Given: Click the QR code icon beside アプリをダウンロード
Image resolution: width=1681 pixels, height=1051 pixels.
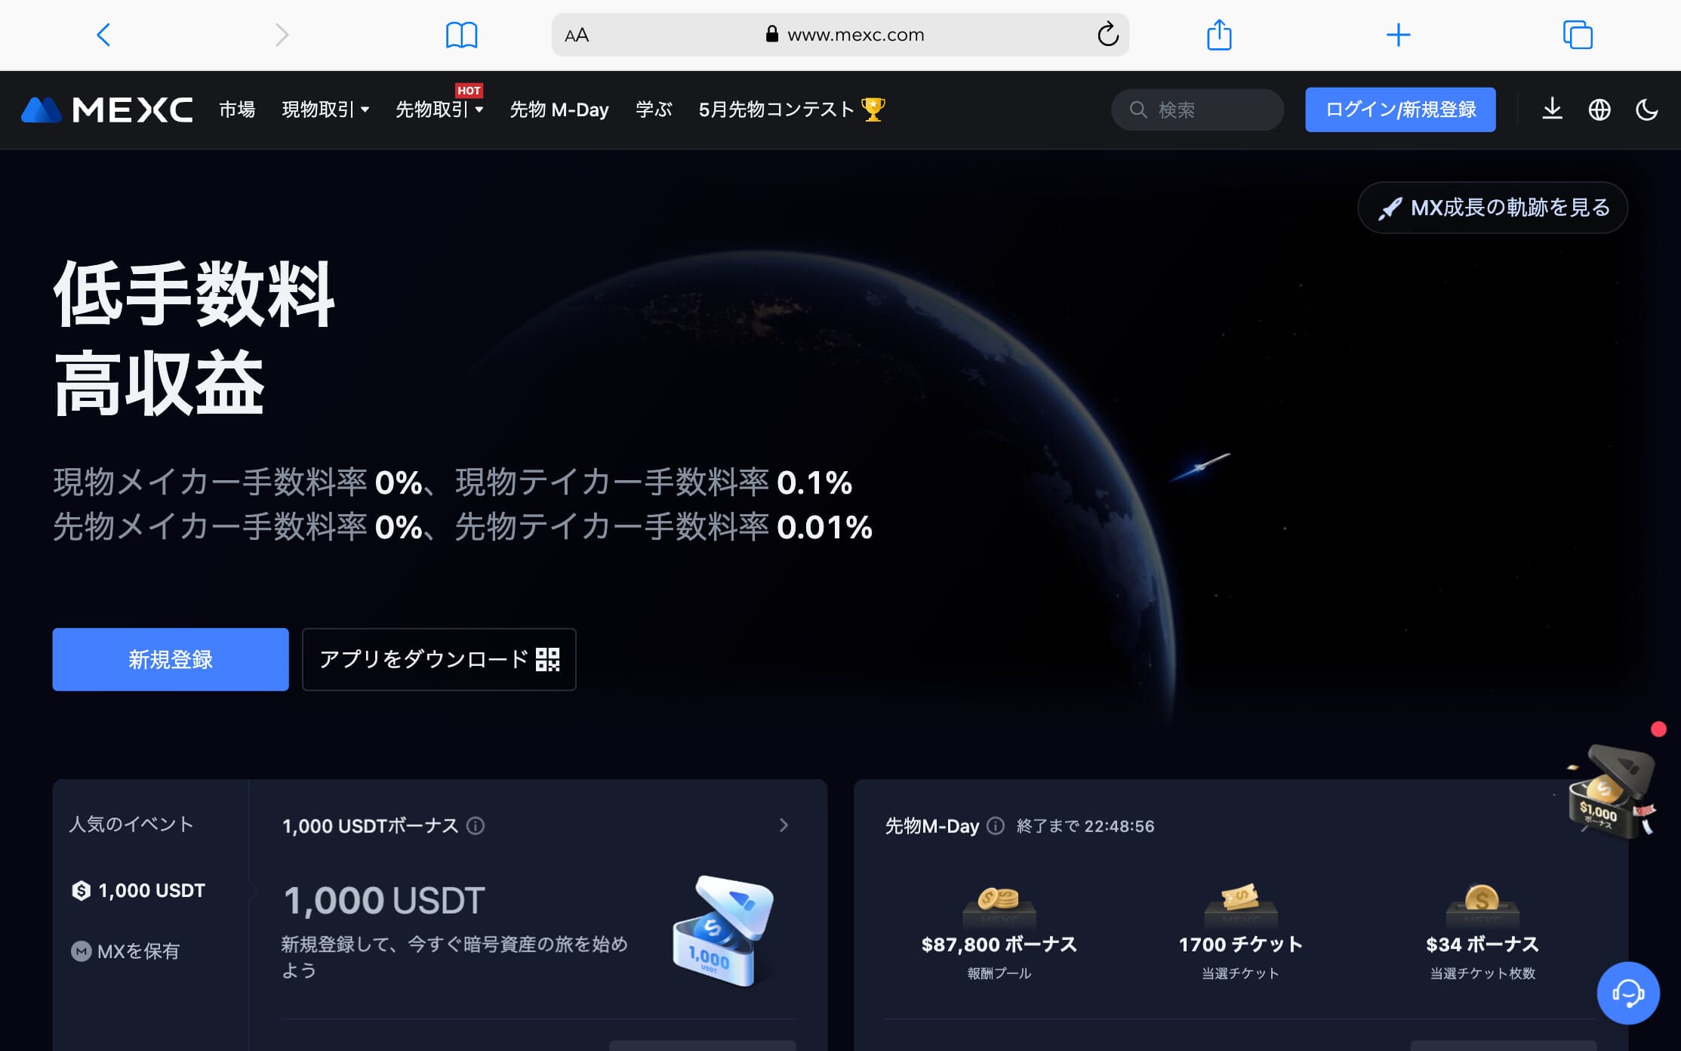Looking at the screenshot, I should 549,659.
